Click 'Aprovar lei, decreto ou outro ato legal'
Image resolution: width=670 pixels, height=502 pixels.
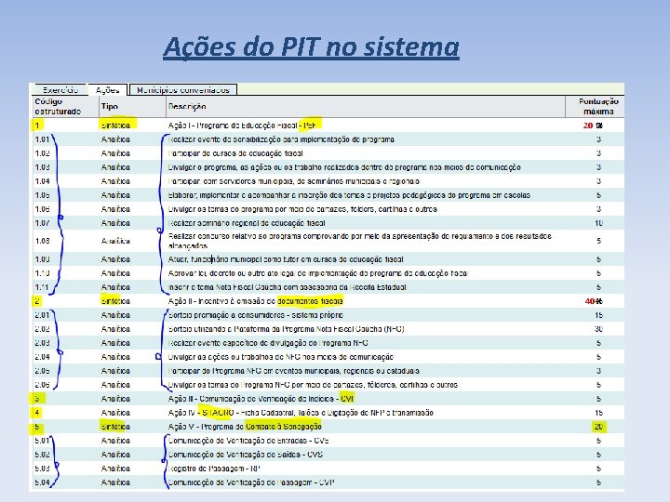318,273
